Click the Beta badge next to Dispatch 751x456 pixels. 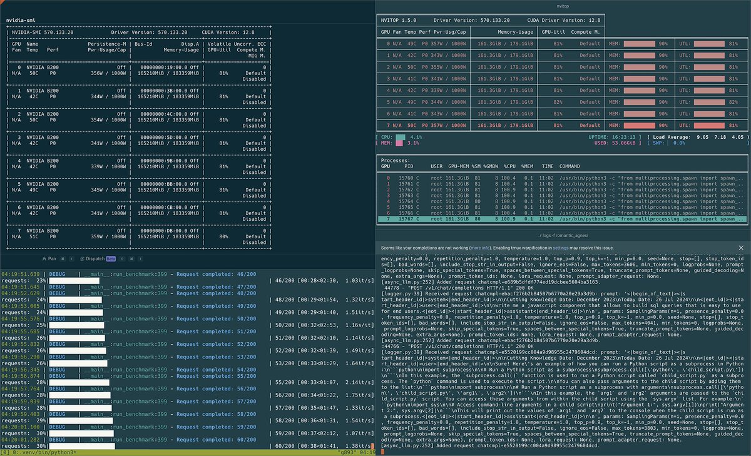110,258
